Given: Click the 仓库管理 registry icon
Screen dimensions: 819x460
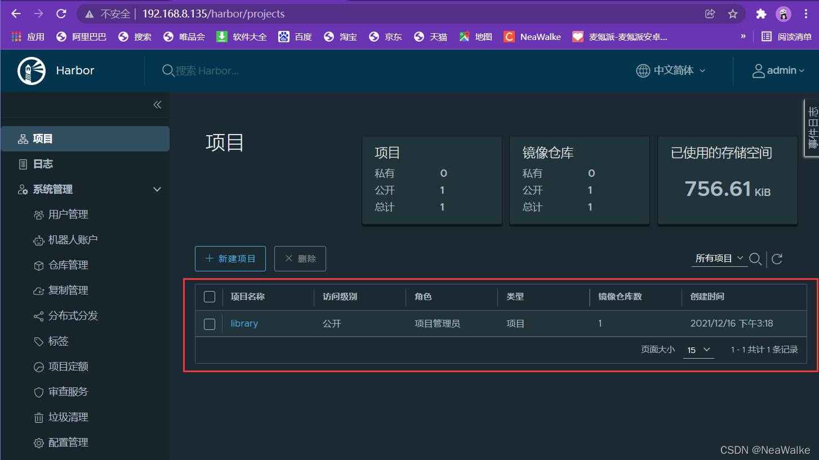Looking at the screenshot, I should tap(38, 265).
